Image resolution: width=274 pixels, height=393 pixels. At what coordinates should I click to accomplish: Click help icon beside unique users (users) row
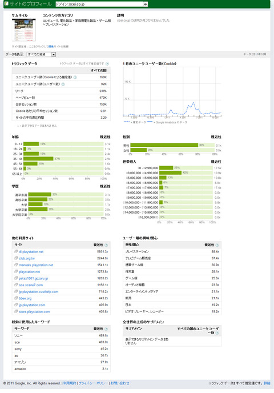pos(63,84)
